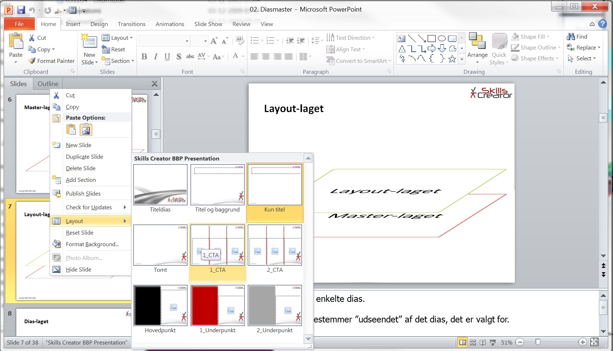Switch to the Transitions ribbon tab
613x351 pixels.
coord(131,24)
